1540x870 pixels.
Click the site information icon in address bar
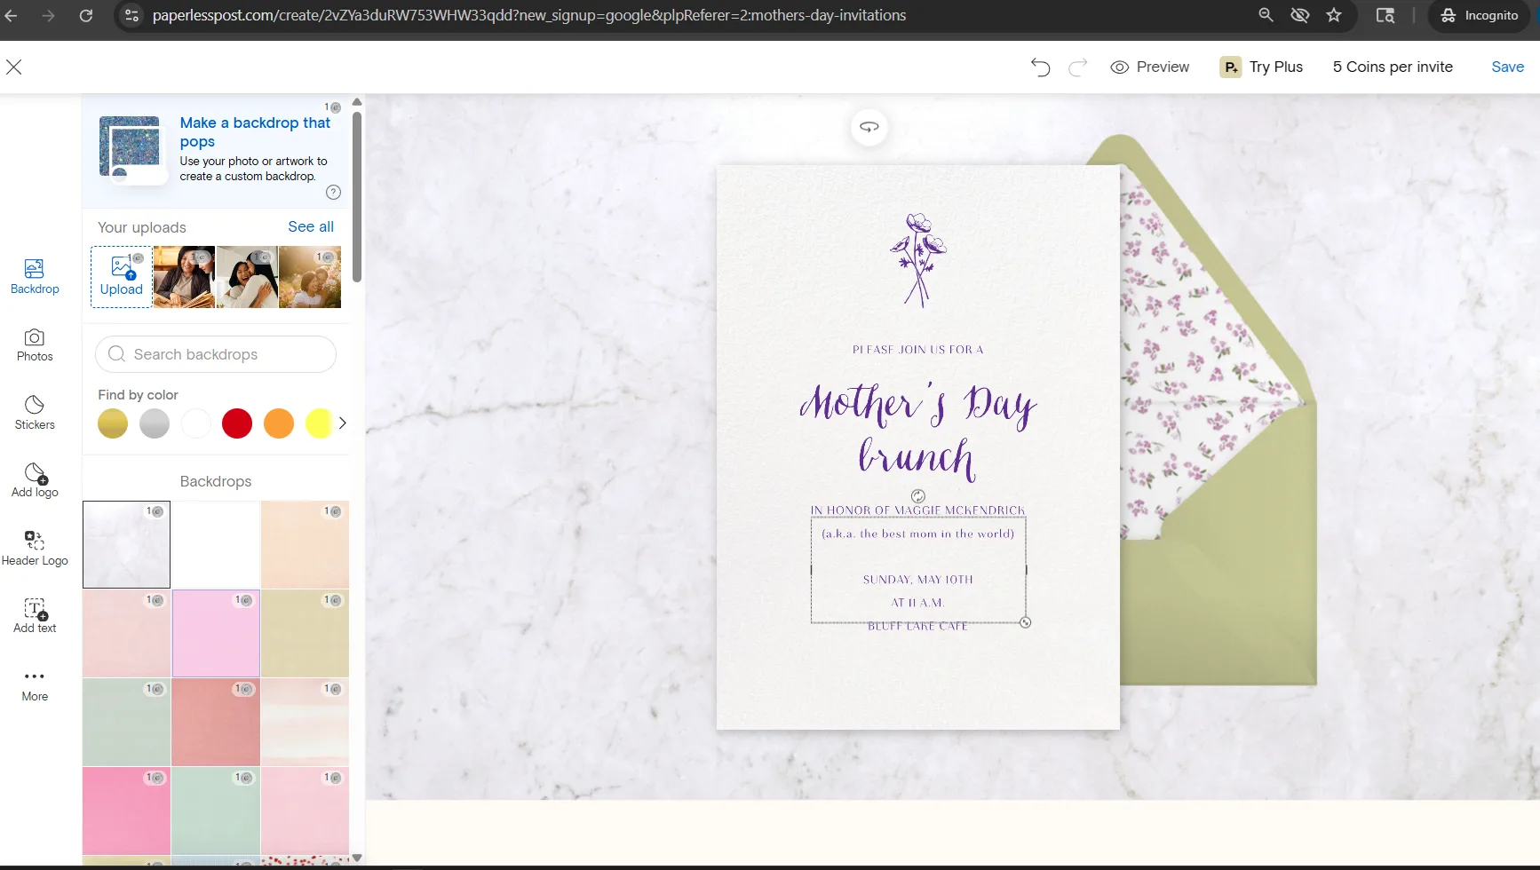131,15
